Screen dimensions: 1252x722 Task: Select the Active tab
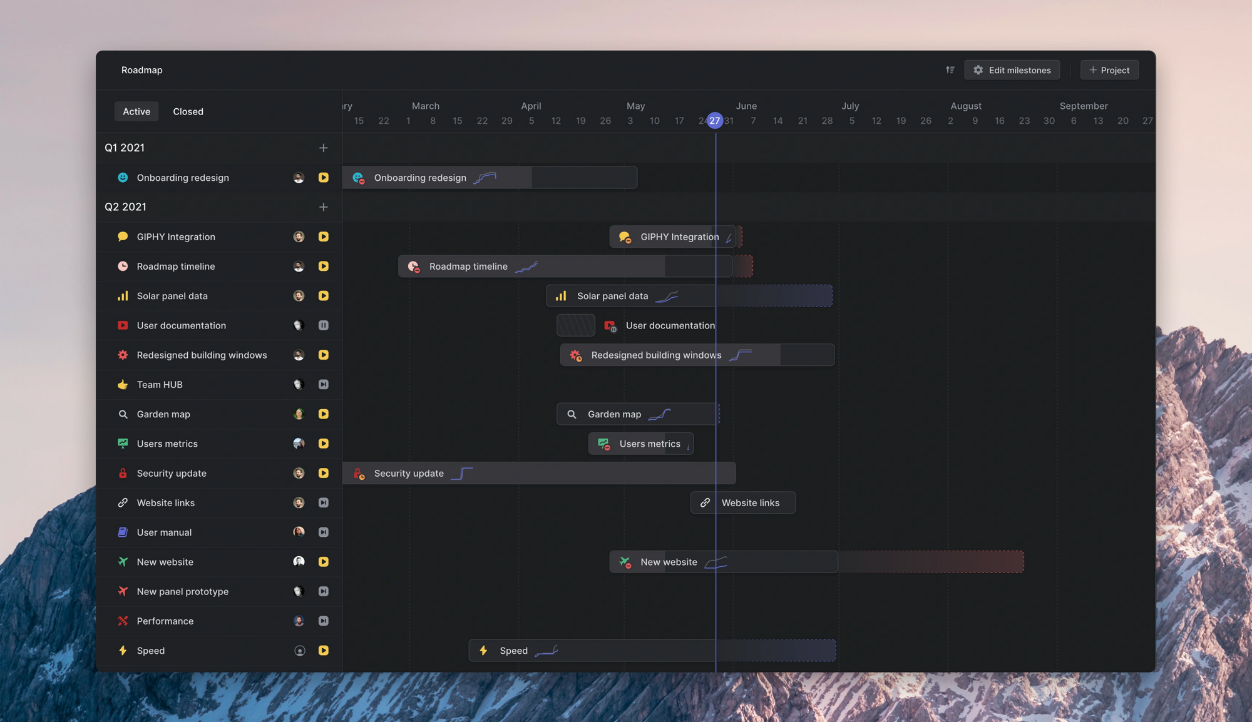point(136,111)
